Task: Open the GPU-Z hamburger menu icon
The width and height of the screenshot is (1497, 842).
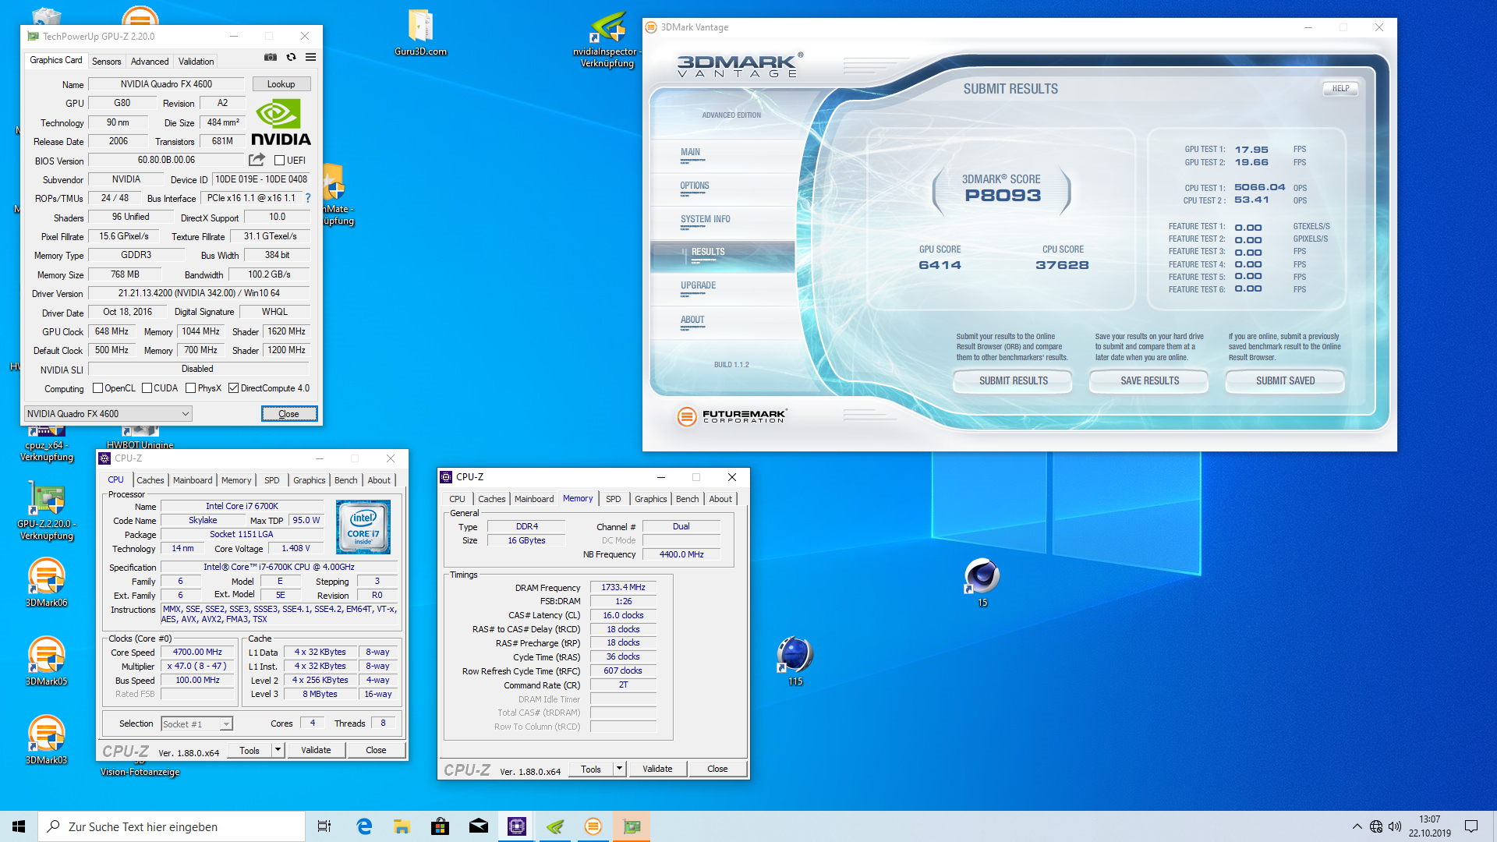Action: pyautogui.click(x=310, y=57)
